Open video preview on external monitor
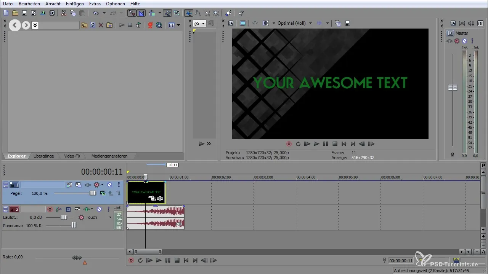This screenshot has width=488, height=274. pos(243,23)
